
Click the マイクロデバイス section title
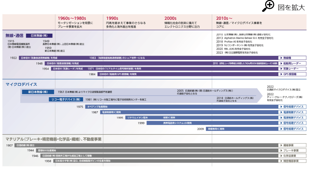coord(21,84)
